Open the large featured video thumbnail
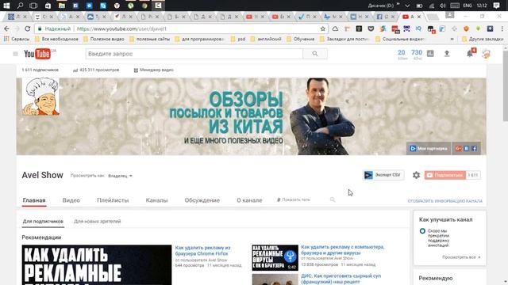Image resolution: width=508 pixels, height=285 pixels. click(97, 265)
